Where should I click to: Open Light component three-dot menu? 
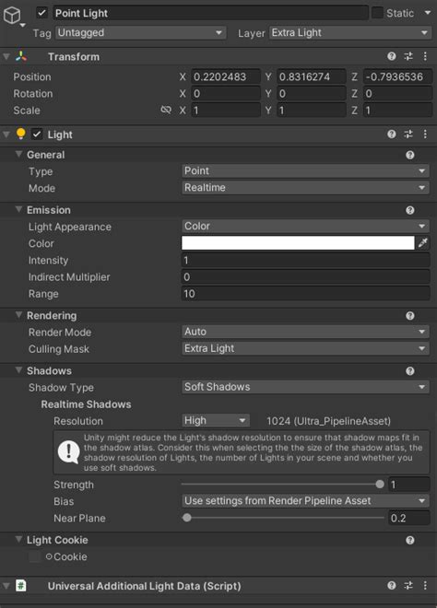coord(425,134)
